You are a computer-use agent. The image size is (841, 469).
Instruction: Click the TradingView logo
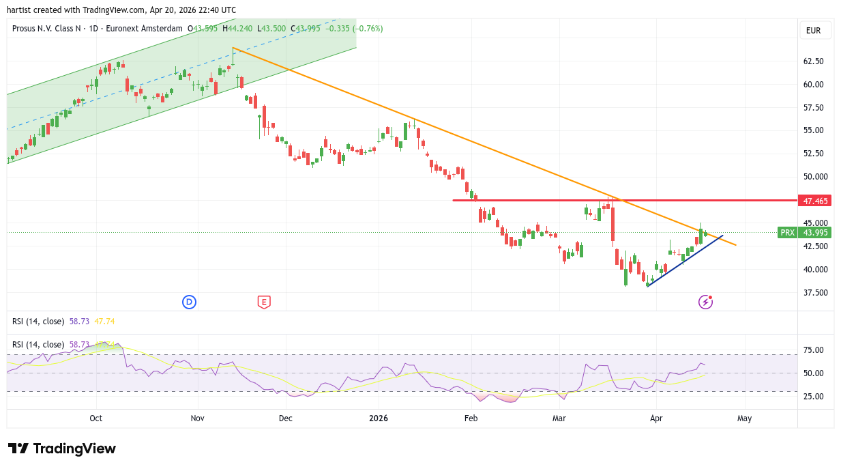[62, 449]
